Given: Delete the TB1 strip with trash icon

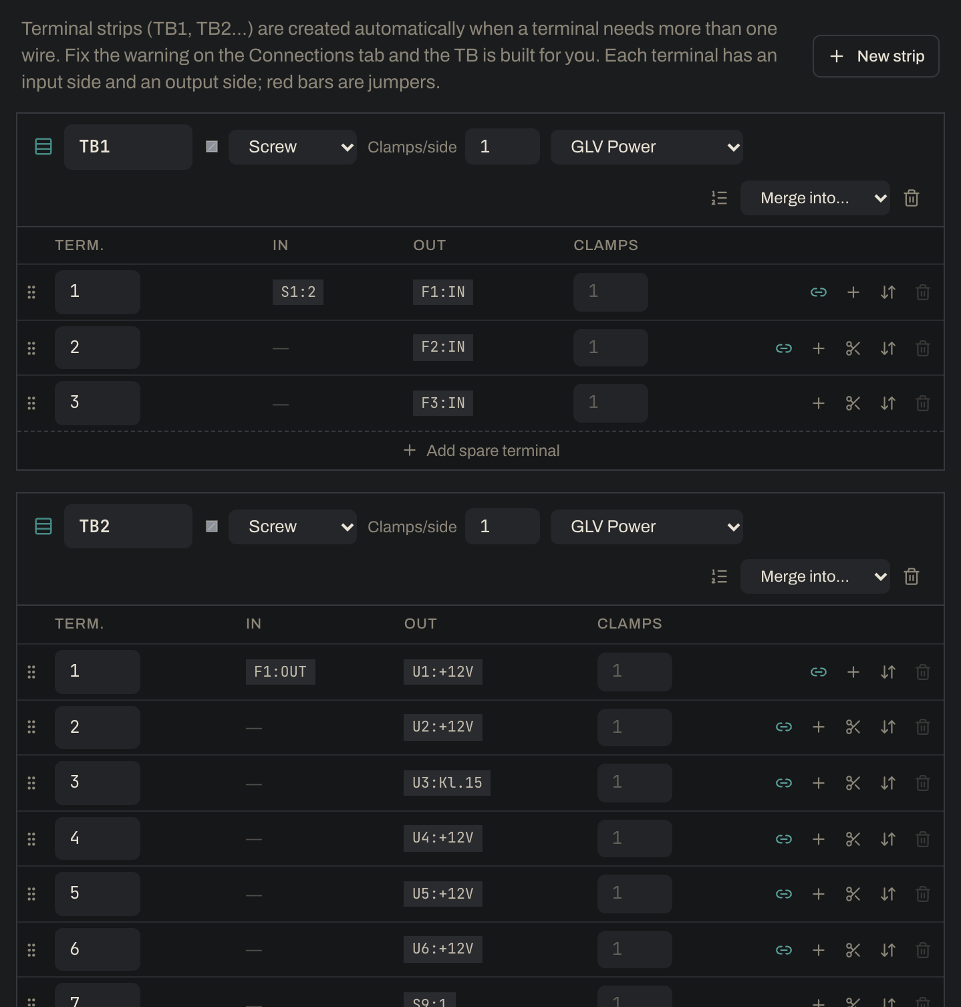Looking at the screenshot, I should point(912,198).
